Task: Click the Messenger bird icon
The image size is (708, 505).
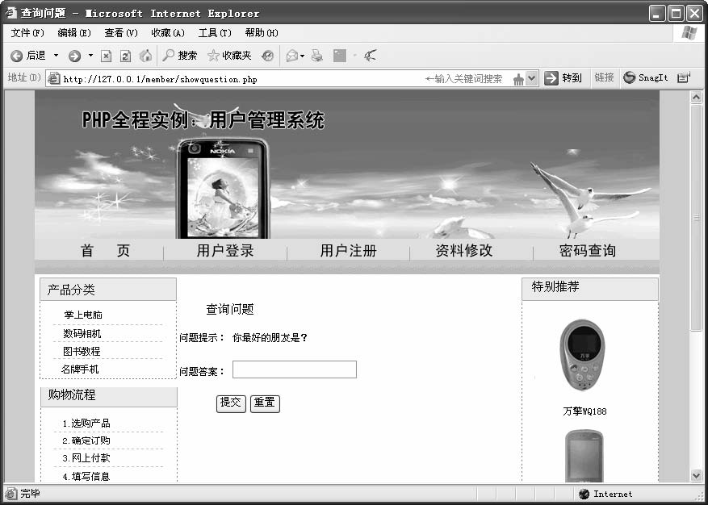Action: click(371, 56)
